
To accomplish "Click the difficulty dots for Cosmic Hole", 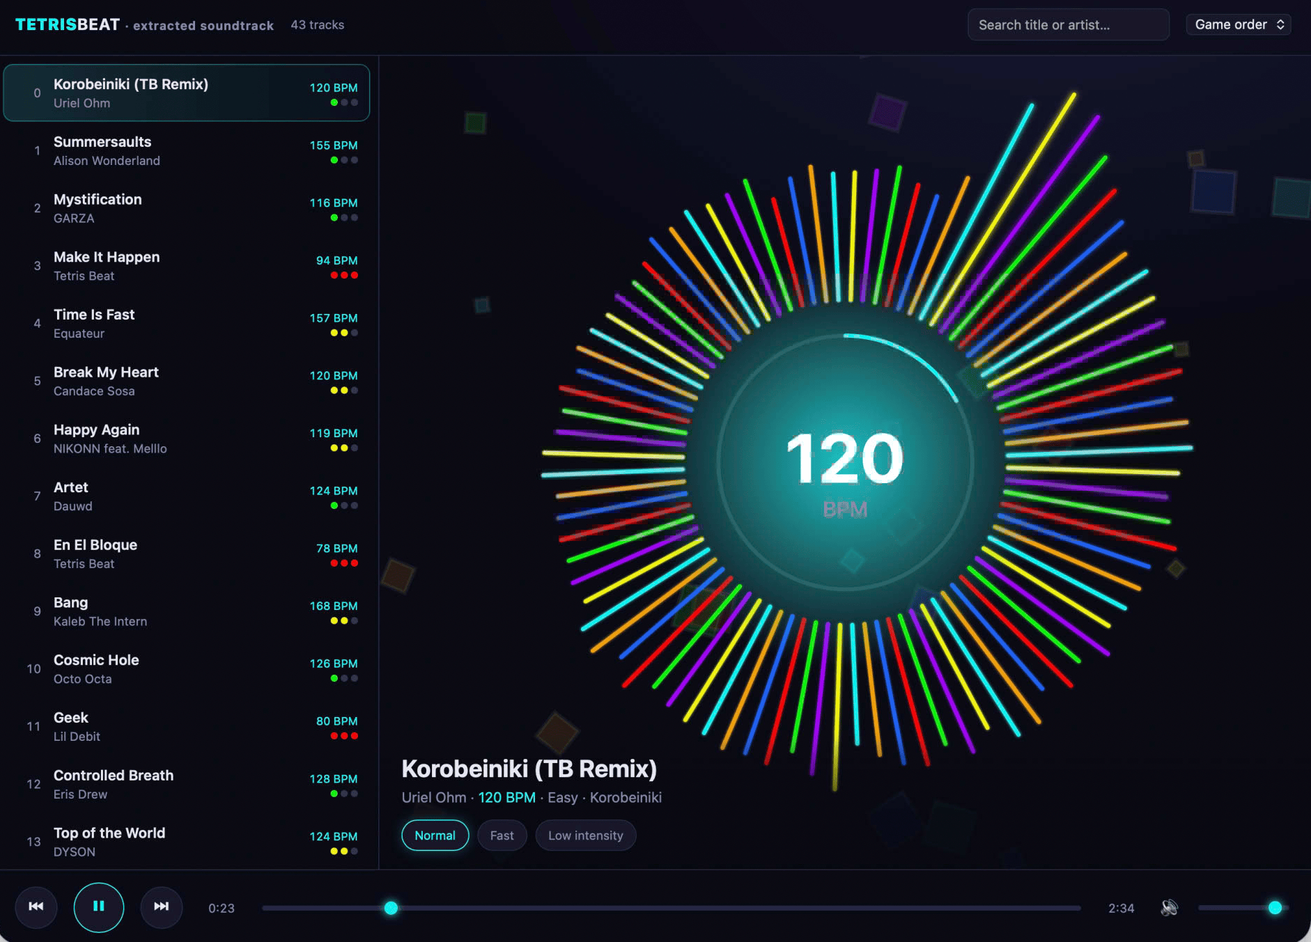I will coord(344,678).
